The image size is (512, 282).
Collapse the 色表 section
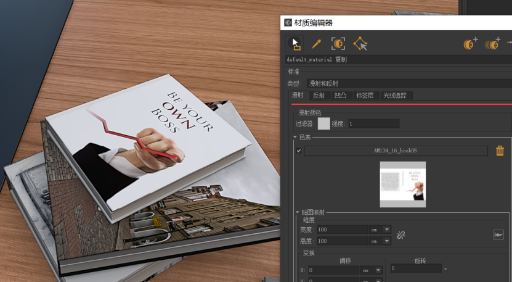tap(295, 137)
